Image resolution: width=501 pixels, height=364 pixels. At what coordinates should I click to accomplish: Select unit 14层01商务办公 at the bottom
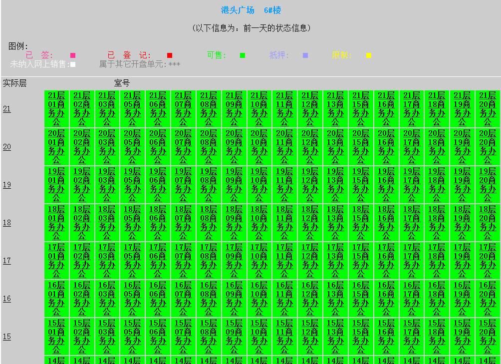tap(56, 361)
